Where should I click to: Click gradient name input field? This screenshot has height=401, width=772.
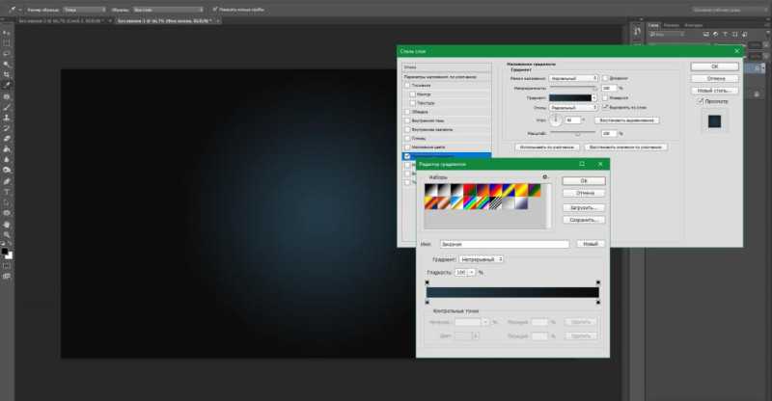[505, 244]
